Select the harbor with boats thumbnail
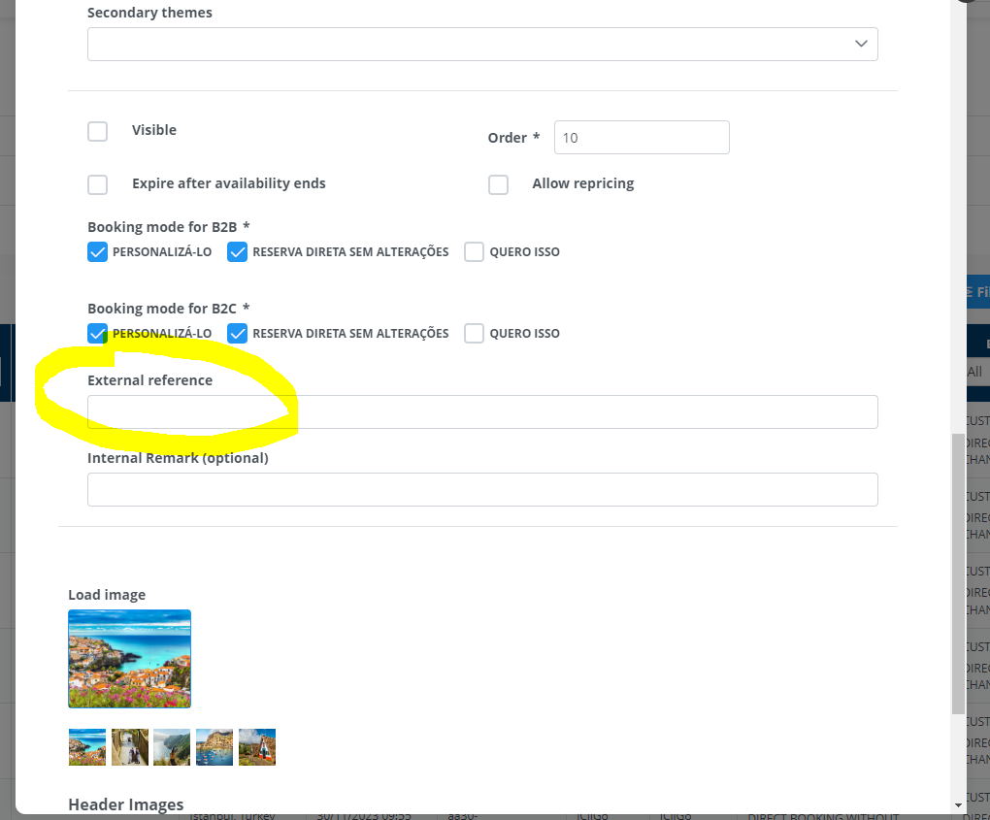The image size is (990, 820). pos(214,747)
